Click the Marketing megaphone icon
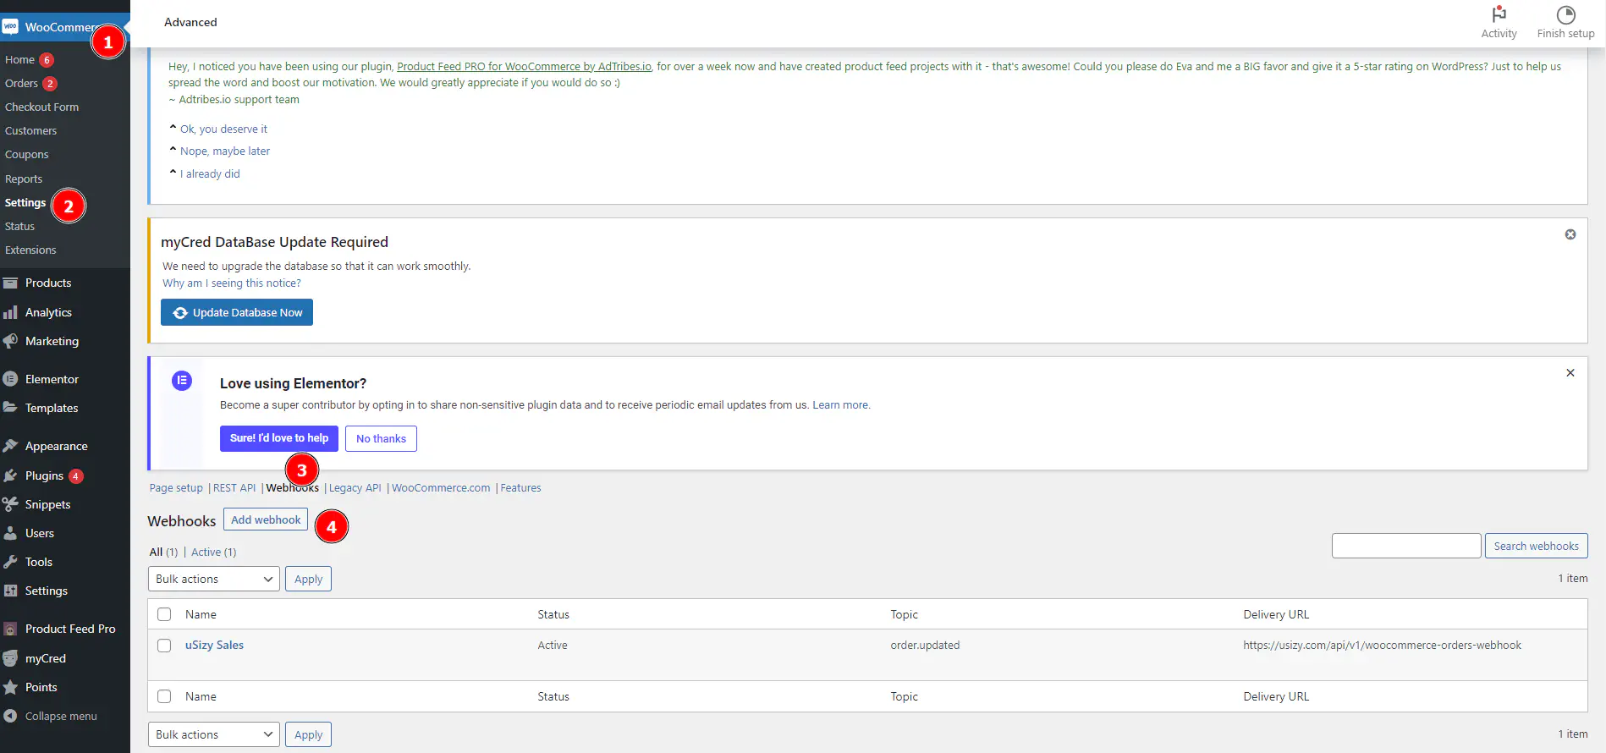 pyautogui.click(x=11, y=341)
